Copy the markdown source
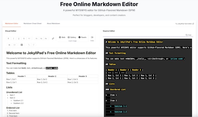The image size is (198, 117). [x=188, y=35]
